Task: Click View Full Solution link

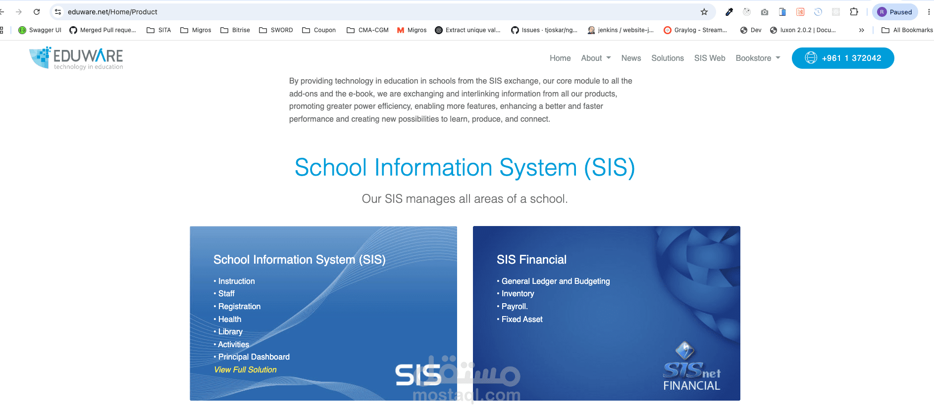Action: 245,369
